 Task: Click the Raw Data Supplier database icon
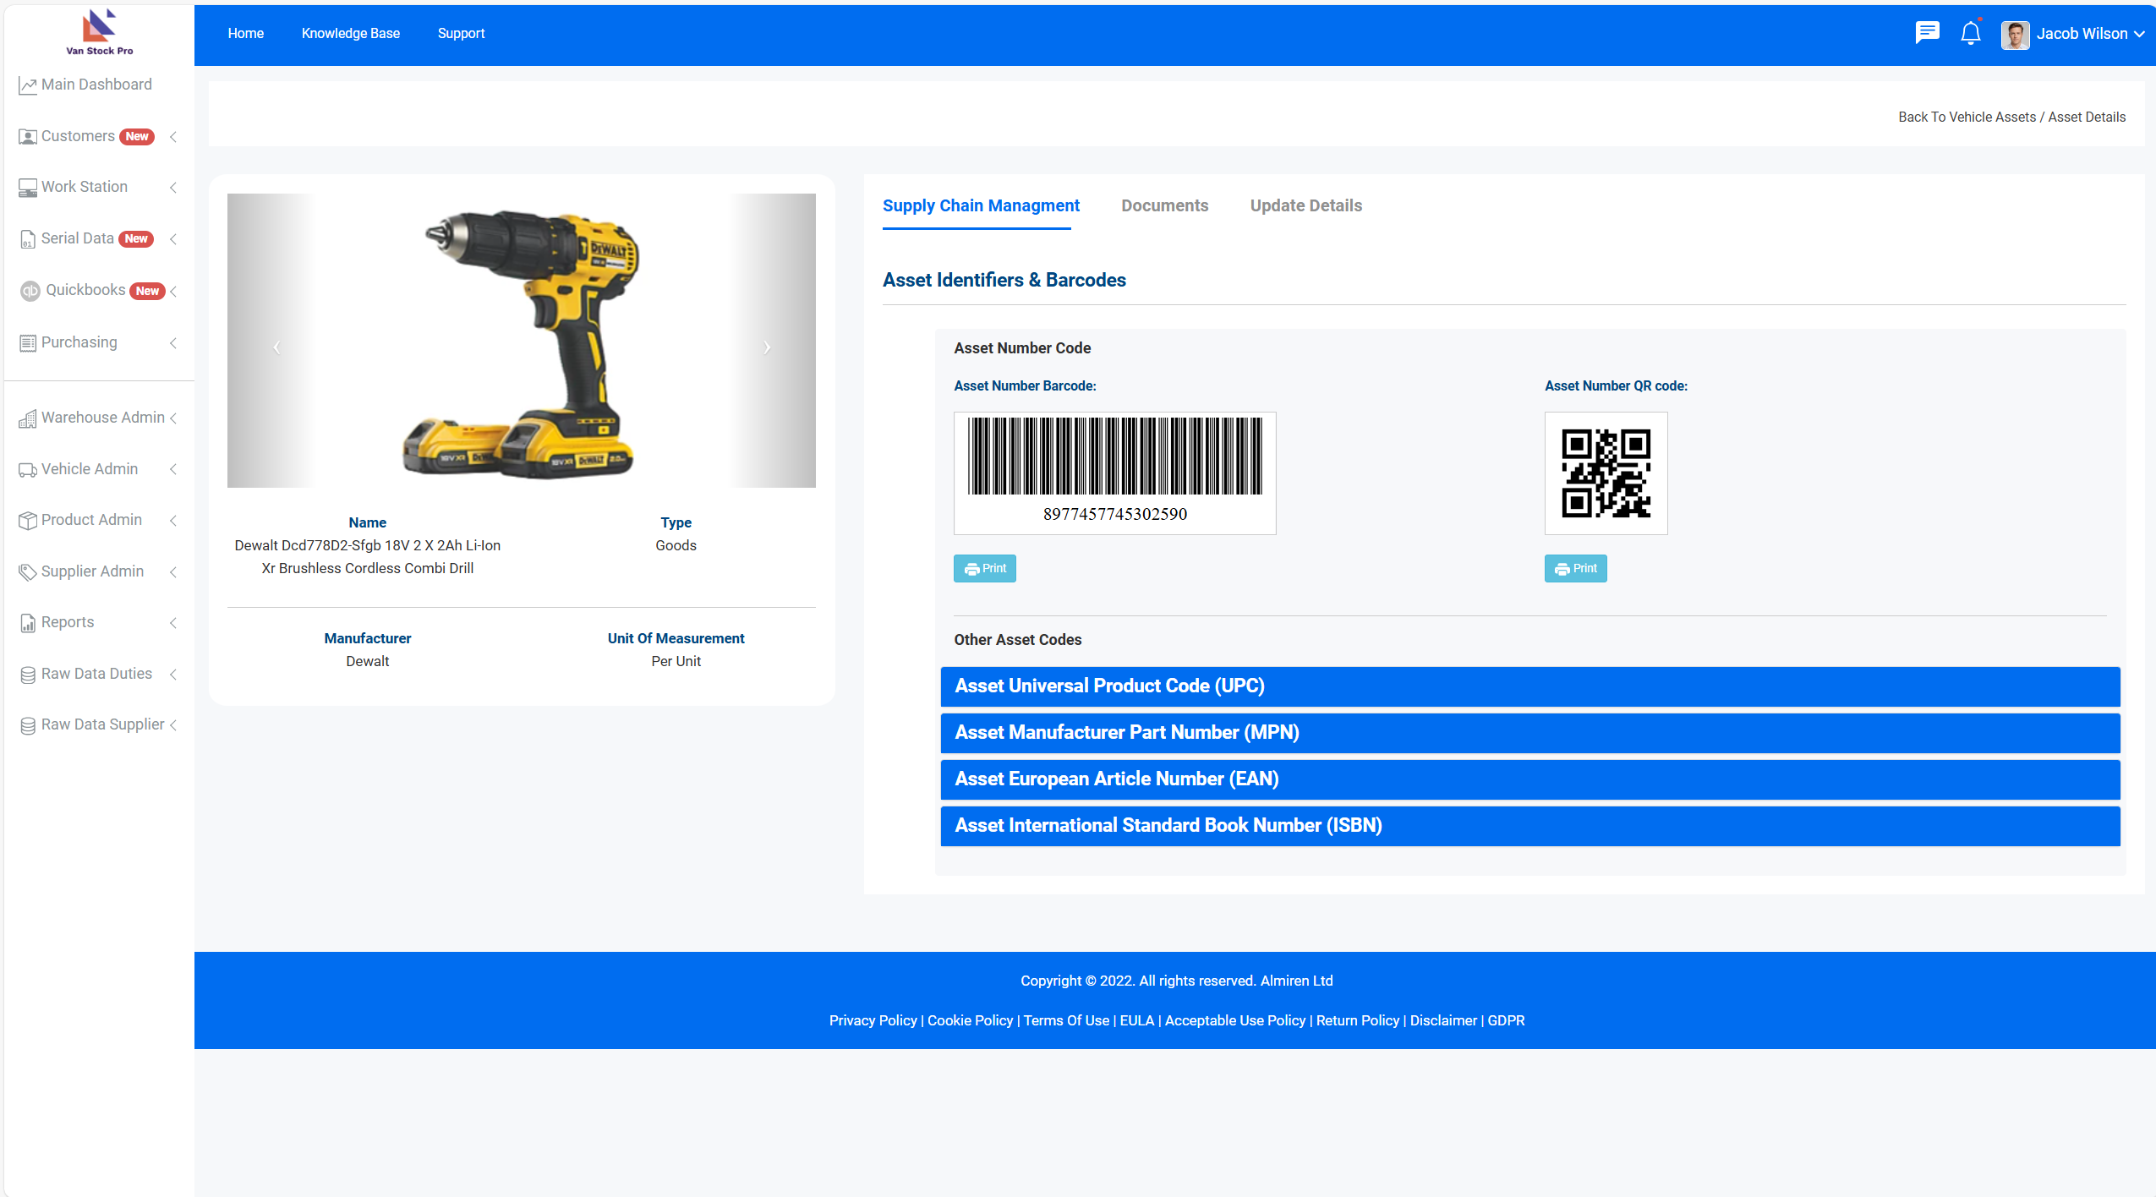coord(28,725)
